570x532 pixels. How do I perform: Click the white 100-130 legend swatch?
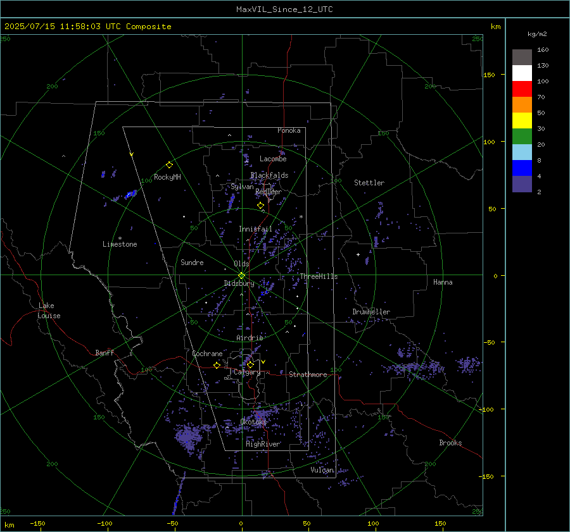pyautogui.click(x=522, y=73)
